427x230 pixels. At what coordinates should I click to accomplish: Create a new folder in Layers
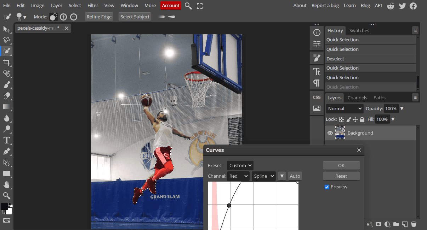tap(396, 224)
